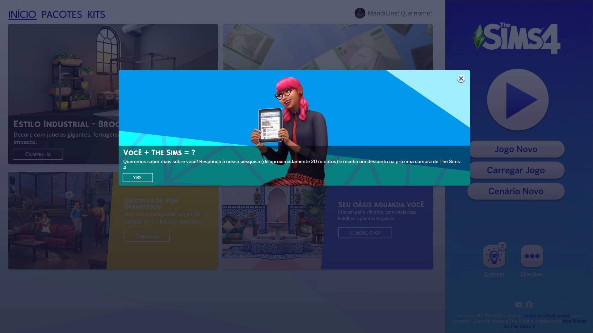Click the VOCÊ + THE SIMS = ? heading
This screenshot has width=593, height=333.
click(x=159, y=153)
